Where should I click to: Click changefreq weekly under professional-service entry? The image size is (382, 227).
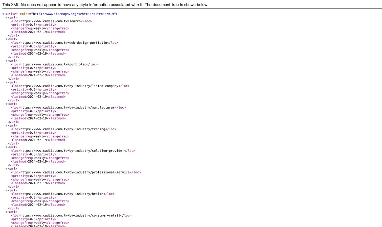pos(39,180)
